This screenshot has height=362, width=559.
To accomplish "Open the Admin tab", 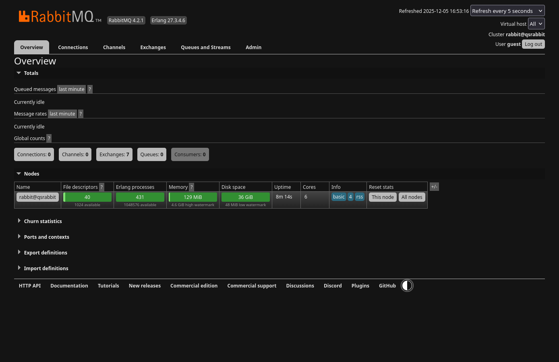I will tap(253, 47).
